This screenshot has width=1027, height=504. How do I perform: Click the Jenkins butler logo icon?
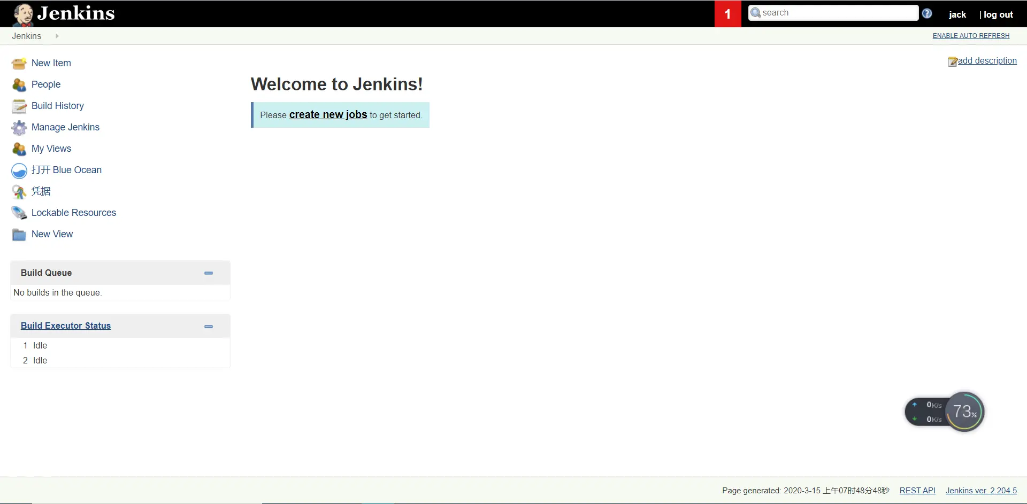coord(23,15)
